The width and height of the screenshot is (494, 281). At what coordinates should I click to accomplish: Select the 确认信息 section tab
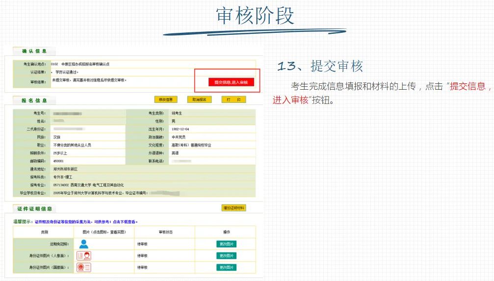(x=34, y=51)
